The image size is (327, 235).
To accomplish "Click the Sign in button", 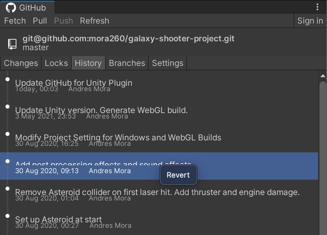I will click(310, 21).
